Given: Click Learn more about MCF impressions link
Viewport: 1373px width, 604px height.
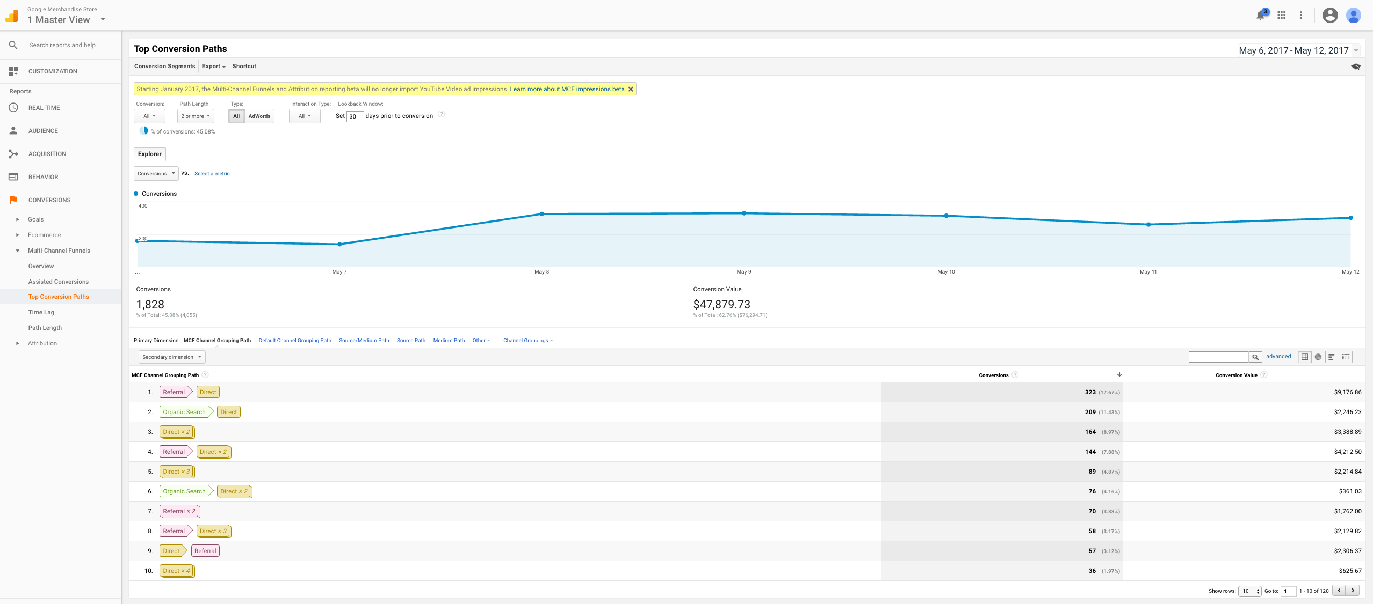Looking at the screenshot, I should point(567,90).
